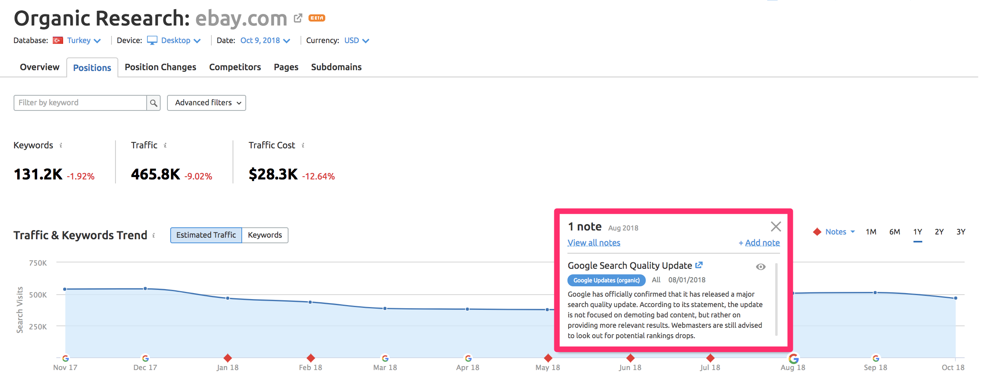Close the note popup
This screenshot has width=995, height=390.
point(776,227)
